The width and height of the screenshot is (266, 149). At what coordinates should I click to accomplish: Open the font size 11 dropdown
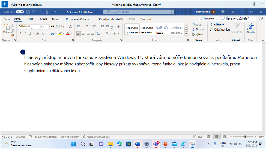click(48, 27)
